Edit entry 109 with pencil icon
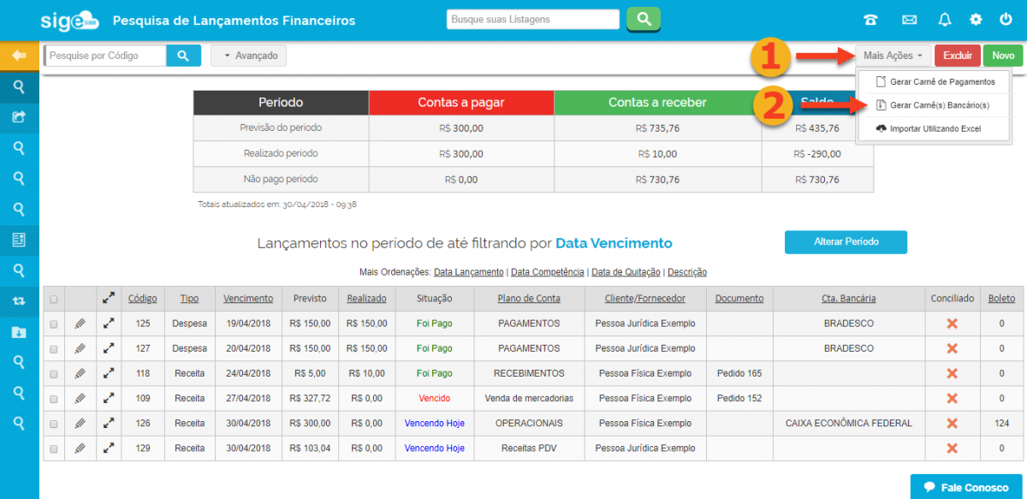The width and height of the screenshot is (1027, 499). pyautogui.click(x=80, y=399)
